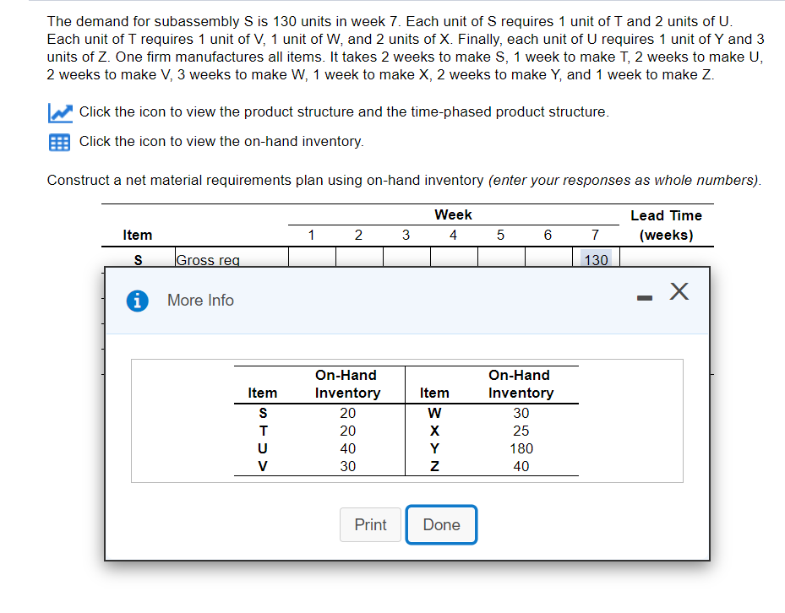Viewport: 785px width, 613px height.
Task: Open the product structure chart icon
Action: tap(60, 112)
